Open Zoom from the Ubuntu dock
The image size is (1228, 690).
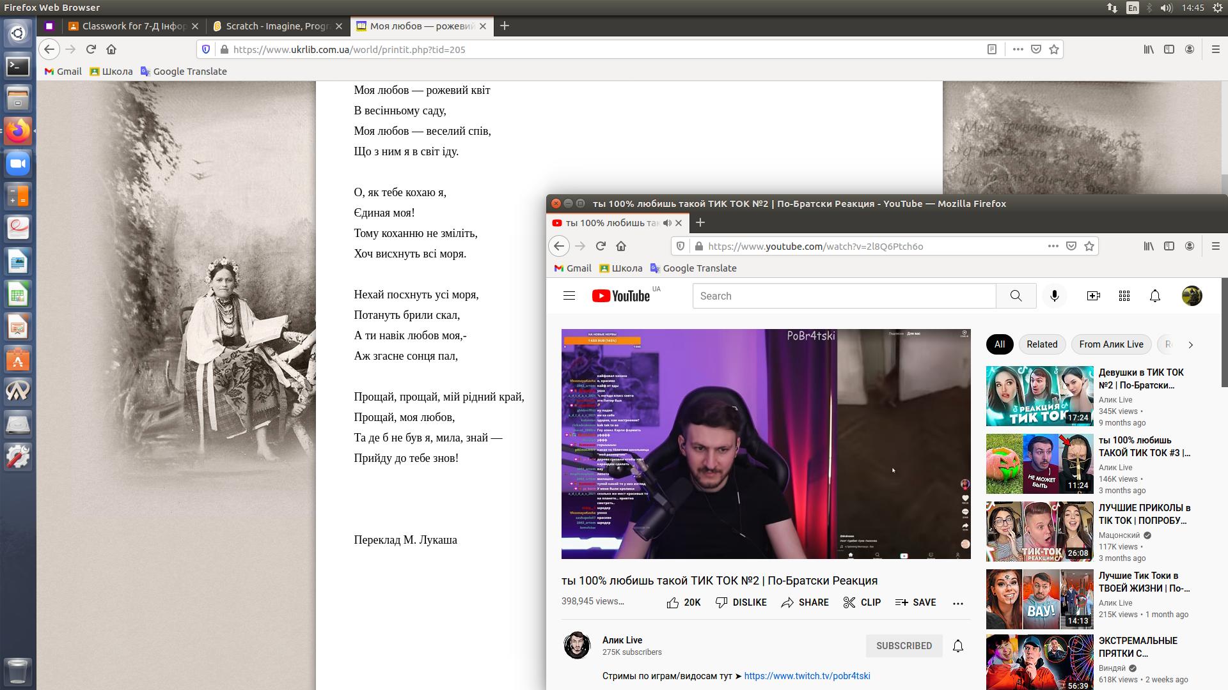coord(18,164)
